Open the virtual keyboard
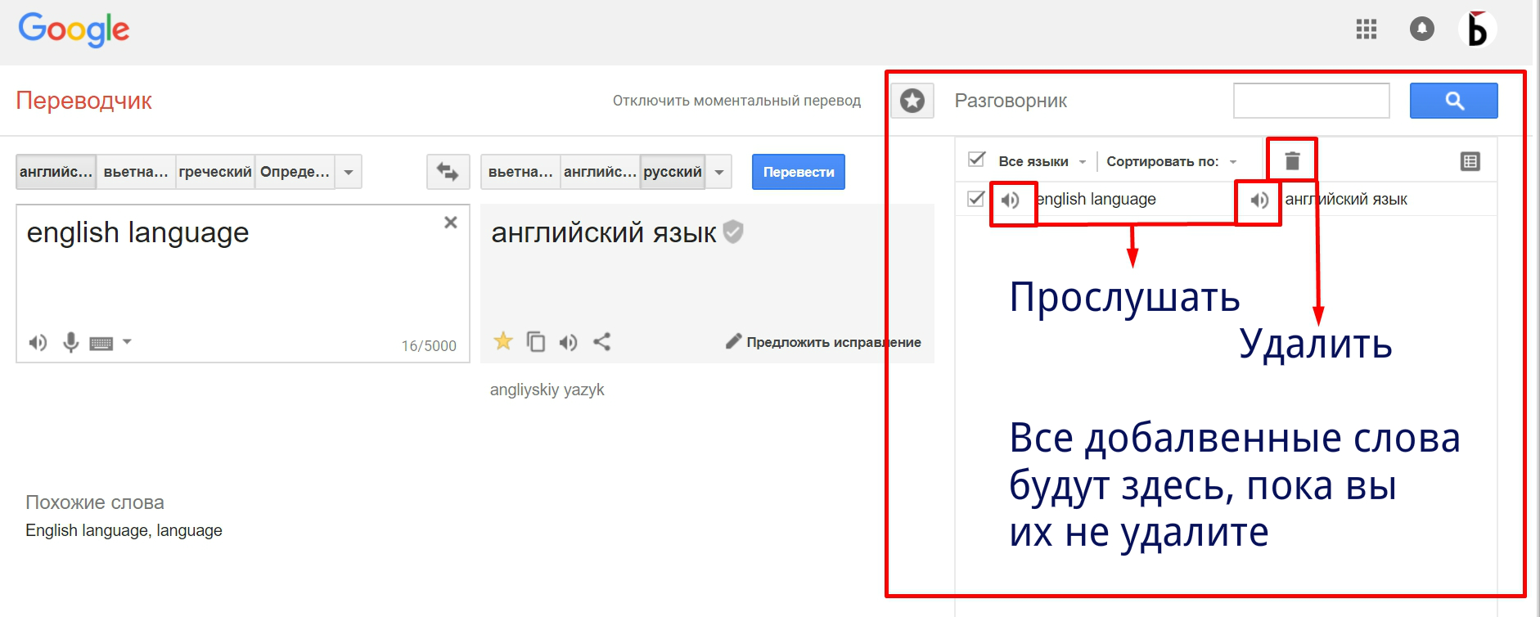The image size is (1540, 617). [x=101, y=343]
